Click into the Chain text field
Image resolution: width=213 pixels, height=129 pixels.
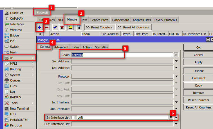click(122, 55)
